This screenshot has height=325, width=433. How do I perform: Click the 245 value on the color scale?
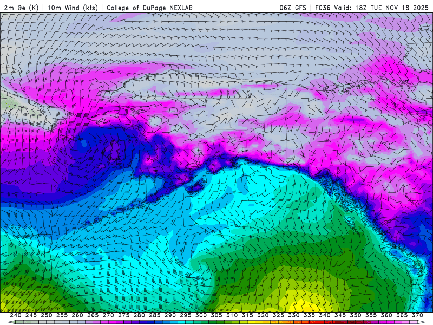[x=31, y=315]
